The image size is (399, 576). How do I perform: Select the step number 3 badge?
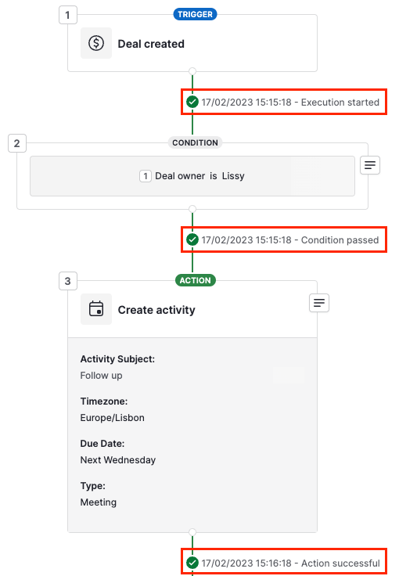[x=68, y=281]
